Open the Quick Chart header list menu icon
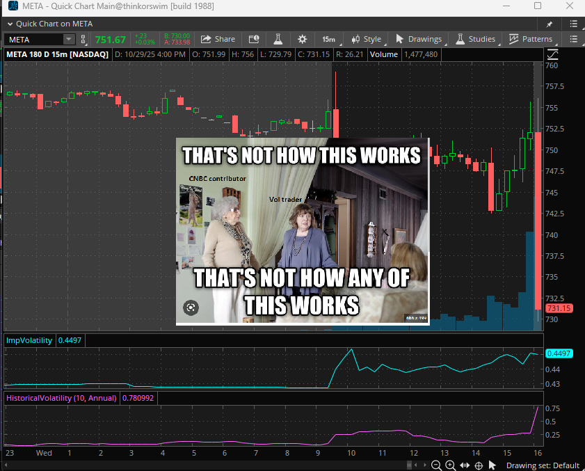This screenshot has width=585, height=471. [574, 24]
